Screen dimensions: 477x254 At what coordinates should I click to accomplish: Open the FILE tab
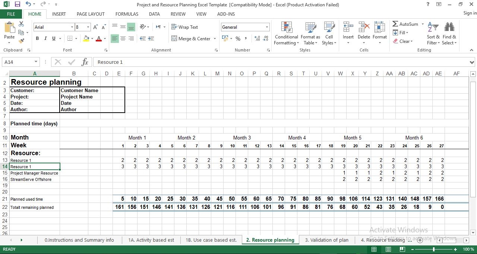pos(11,14)
